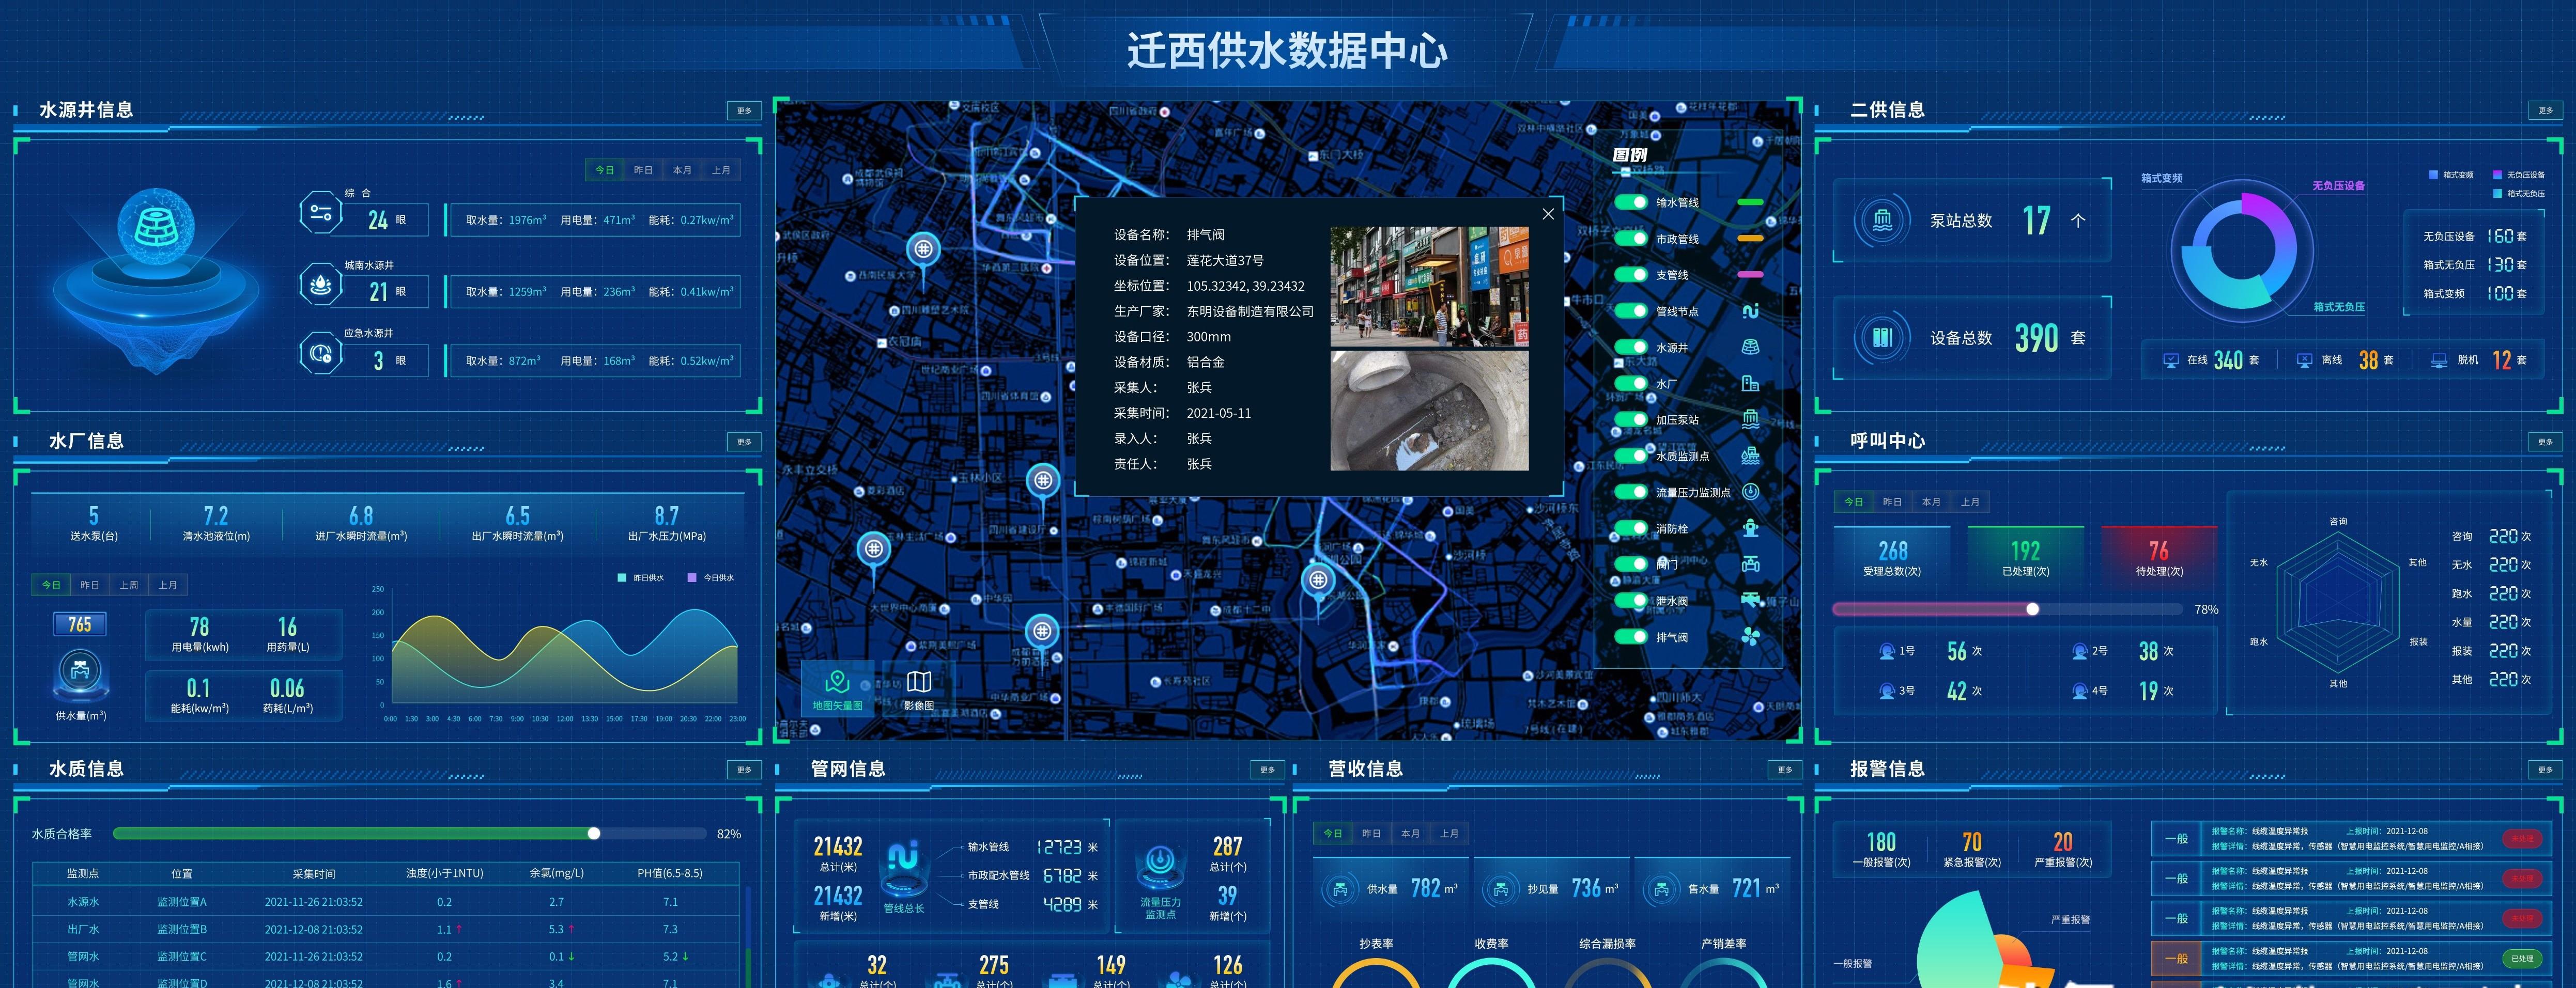
Task: Click the 监测位置B cell in 水质 table
Action: point(182,929)
